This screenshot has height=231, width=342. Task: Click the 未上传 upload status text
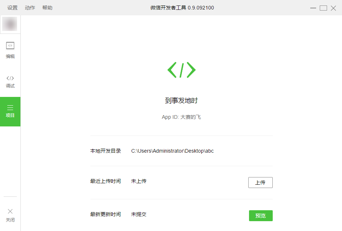point(139,181)
